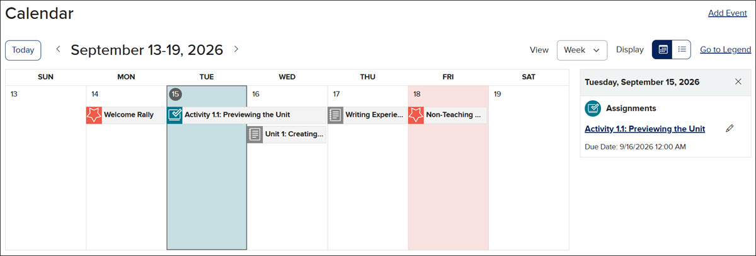Go to the previous week with the left arrow
The height and width of the screenshot is (256, 756).
pos(58,49)
